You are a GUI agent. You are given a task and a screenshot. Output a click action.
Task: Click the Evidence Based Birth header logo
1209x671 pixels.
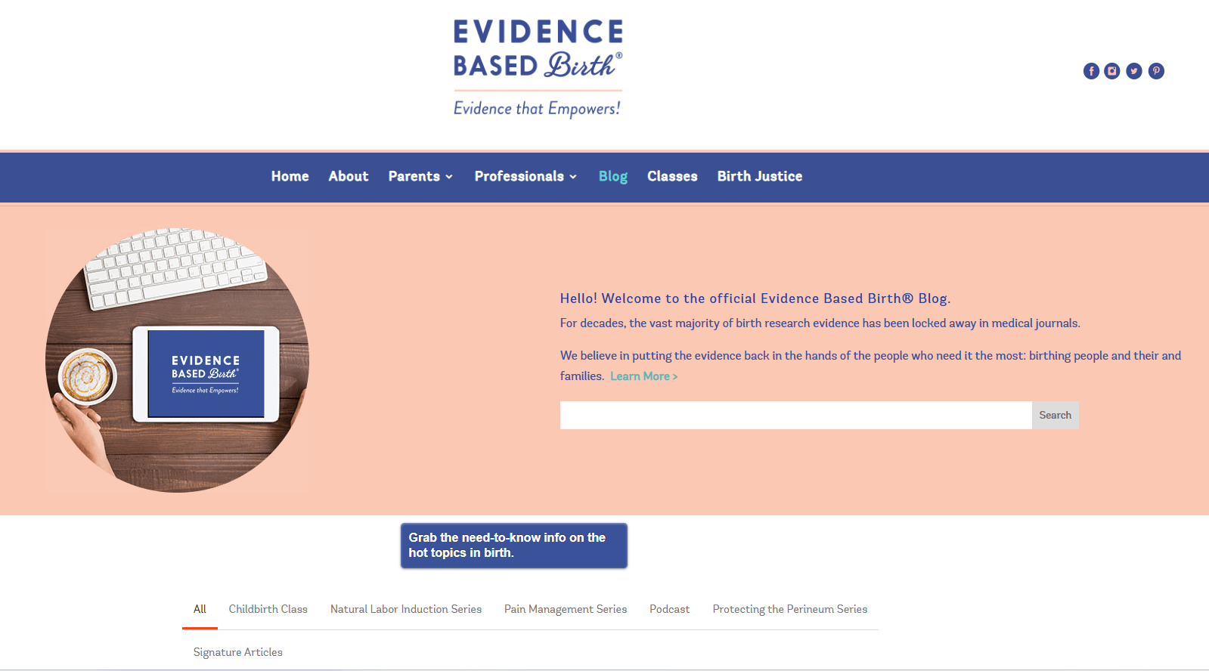(538, 68)
